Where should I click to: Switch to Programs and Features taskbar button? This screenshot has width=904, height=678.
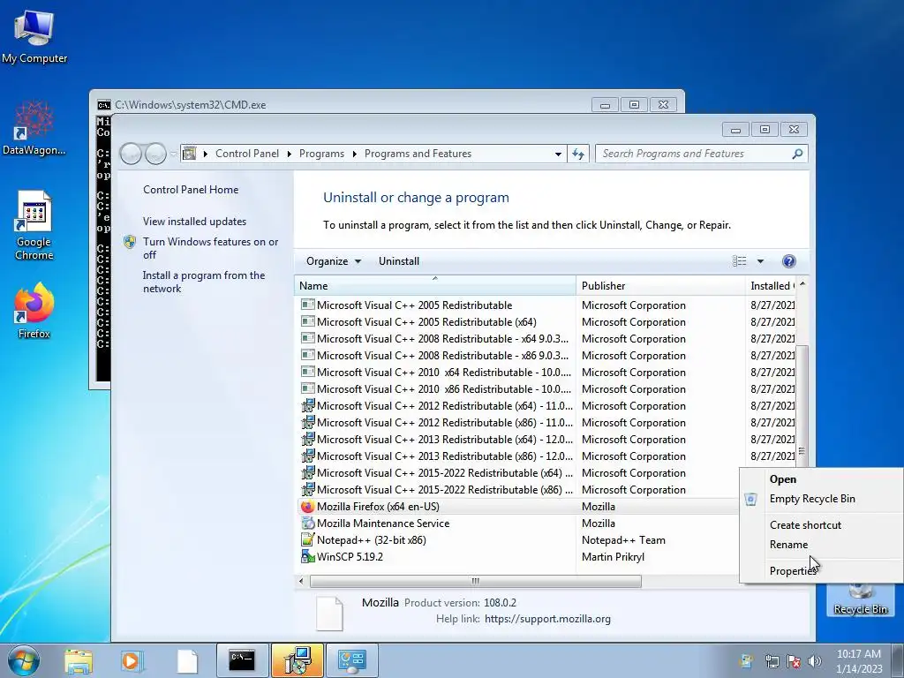click(298, 660)
